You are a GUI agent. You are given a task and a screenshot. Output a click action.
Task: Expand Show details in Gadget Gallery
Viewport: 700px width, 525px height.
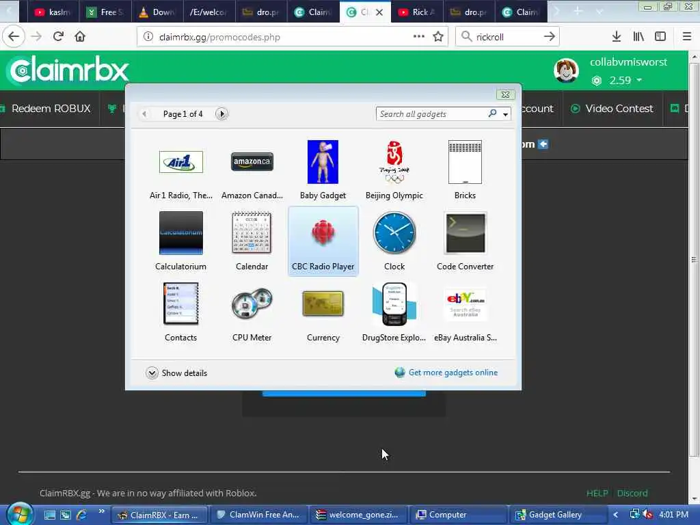pos(176,373)
